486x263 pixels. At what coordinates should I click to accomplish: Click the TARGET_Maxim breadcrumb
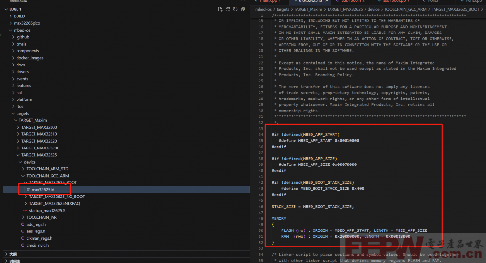308,9
